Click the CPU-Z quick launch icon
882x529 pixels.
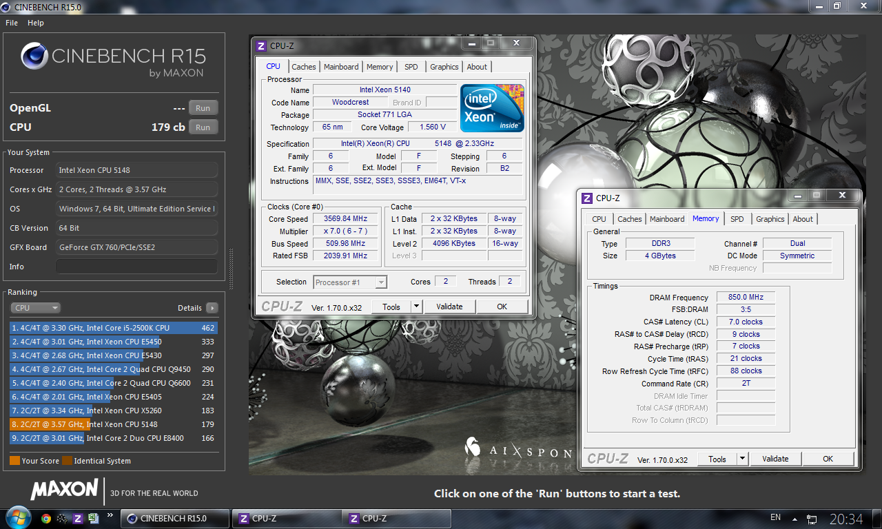click(78, 519)
